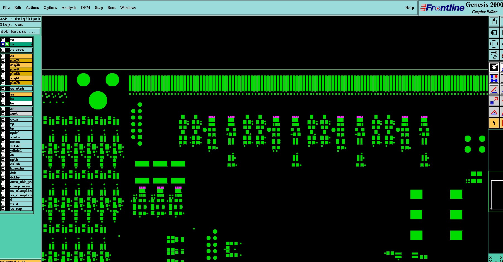Click the black-and-white feature highlight icon
The height and width of the screenshot is (262, 503).
coord(494,67)
